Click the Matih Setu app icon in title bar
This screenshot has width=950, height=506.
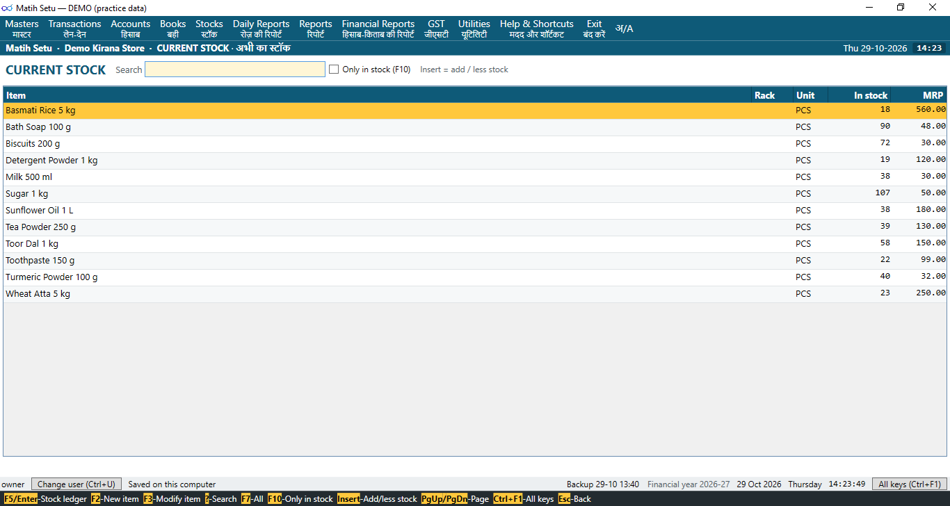point(8,7)
